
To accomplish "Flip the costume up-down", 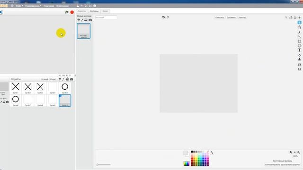I will point(295,17).
